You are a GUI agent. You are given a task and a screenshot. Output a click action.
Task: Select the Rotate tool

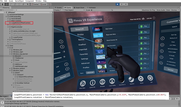coord(11,4)
